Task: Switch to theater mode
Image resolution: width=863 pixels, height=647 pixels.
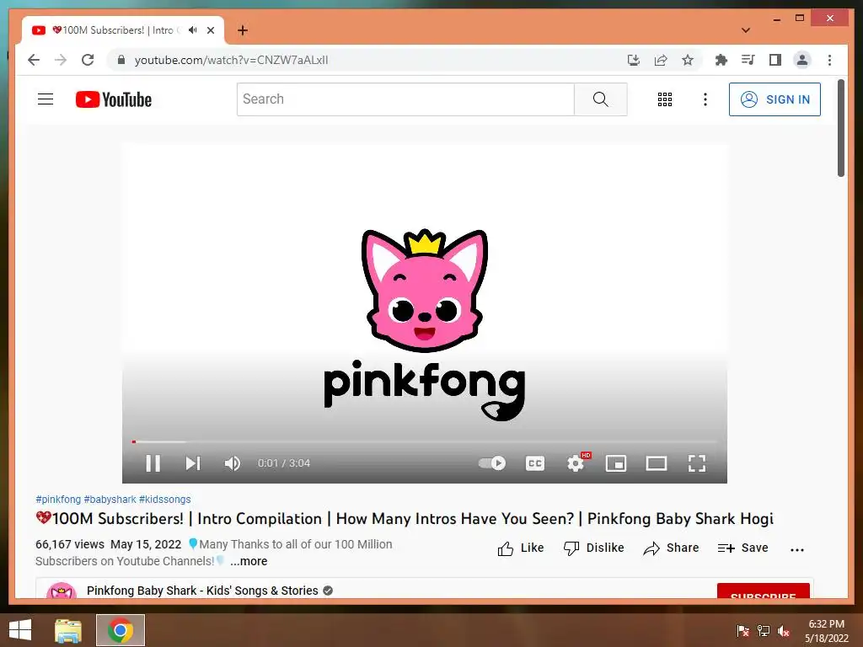Action: (656, 463)
